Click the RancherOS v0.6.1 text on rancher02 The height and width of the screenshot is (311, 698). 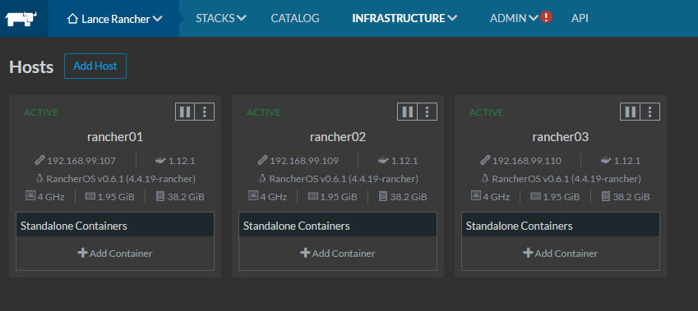point(344,179)
